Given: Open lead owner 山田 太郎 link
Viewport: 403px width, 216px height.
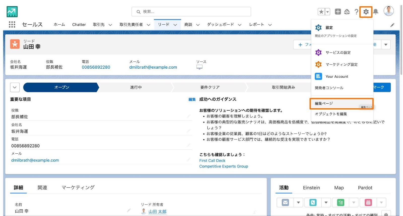Looking at the screenshot, I should [157, 211].
